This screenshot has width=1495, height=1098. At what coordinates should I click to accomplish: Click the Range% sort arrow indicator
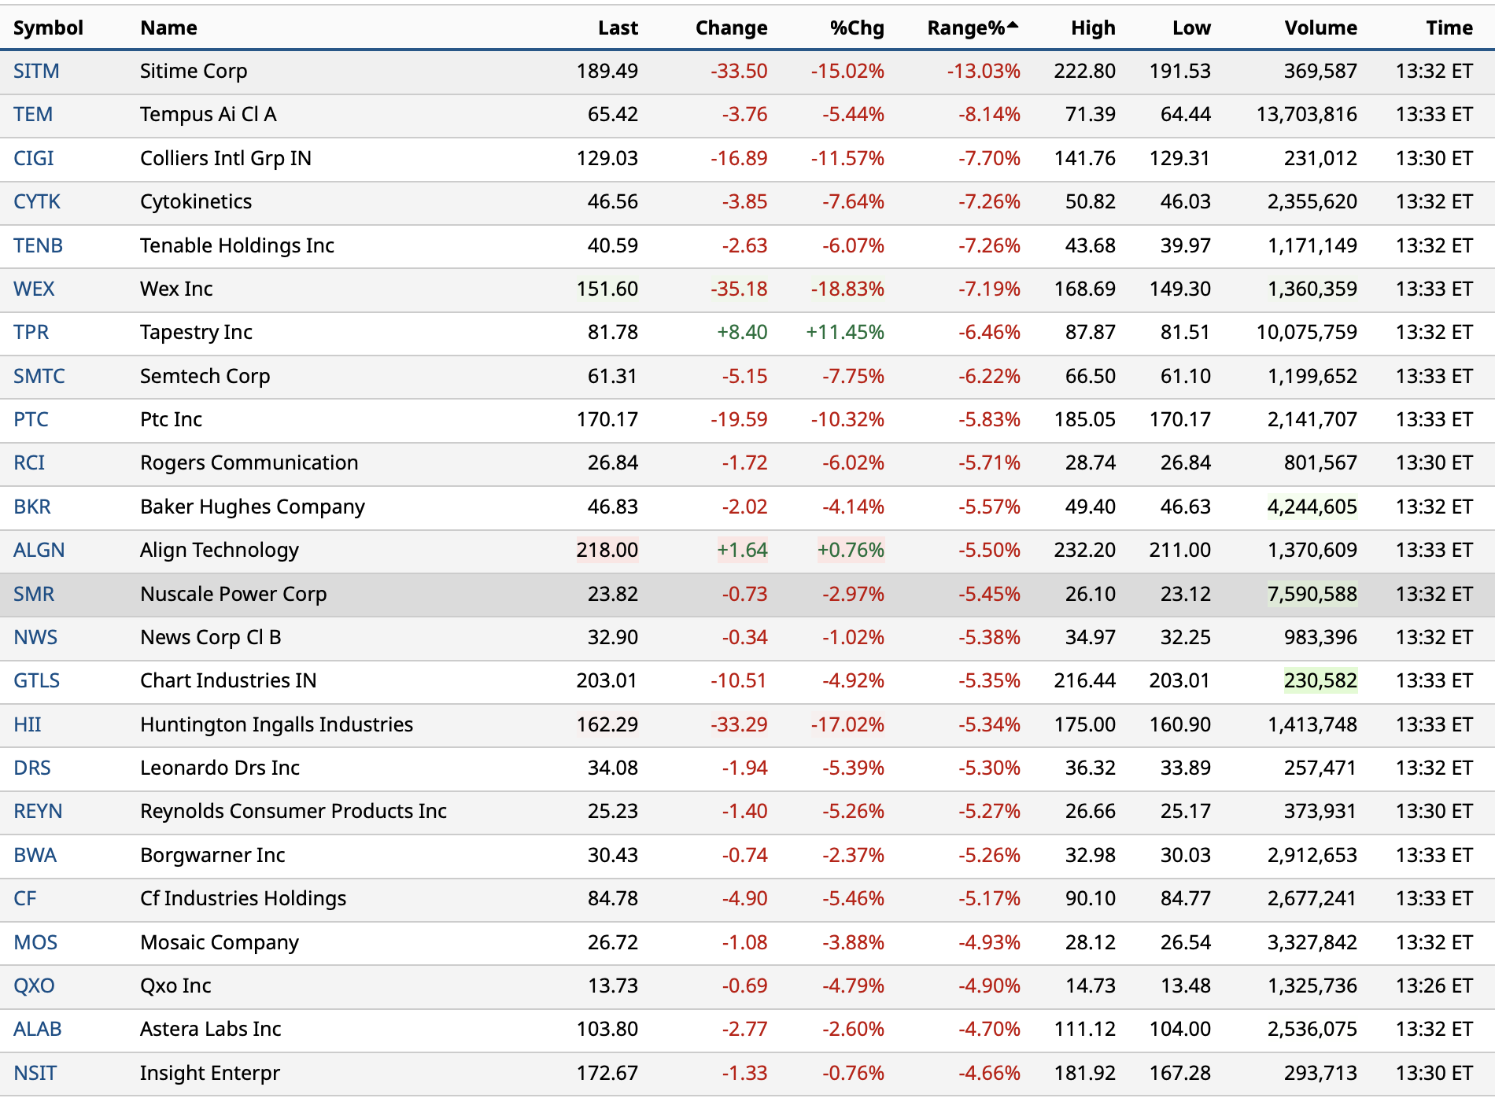pyautogui.click(x=1013, y=25)
